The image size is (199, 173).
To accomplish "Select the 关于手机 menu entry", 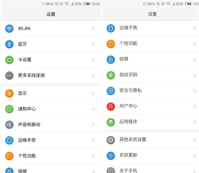I will pyautogui.click(x=128, y=171).
